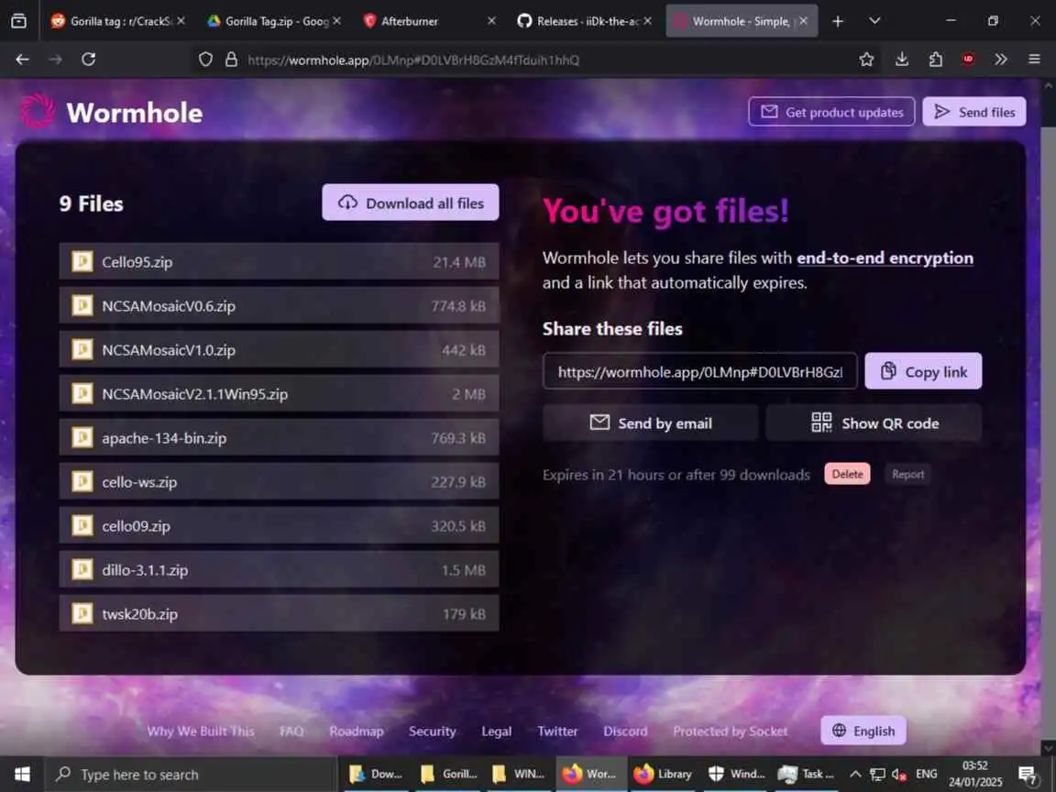Open the extensions puzzle icon
This screenshot has height=792, width=1056.
tap(935, 60)
